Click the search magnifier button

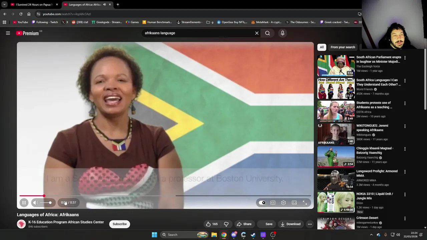click(x=268, y=33)
